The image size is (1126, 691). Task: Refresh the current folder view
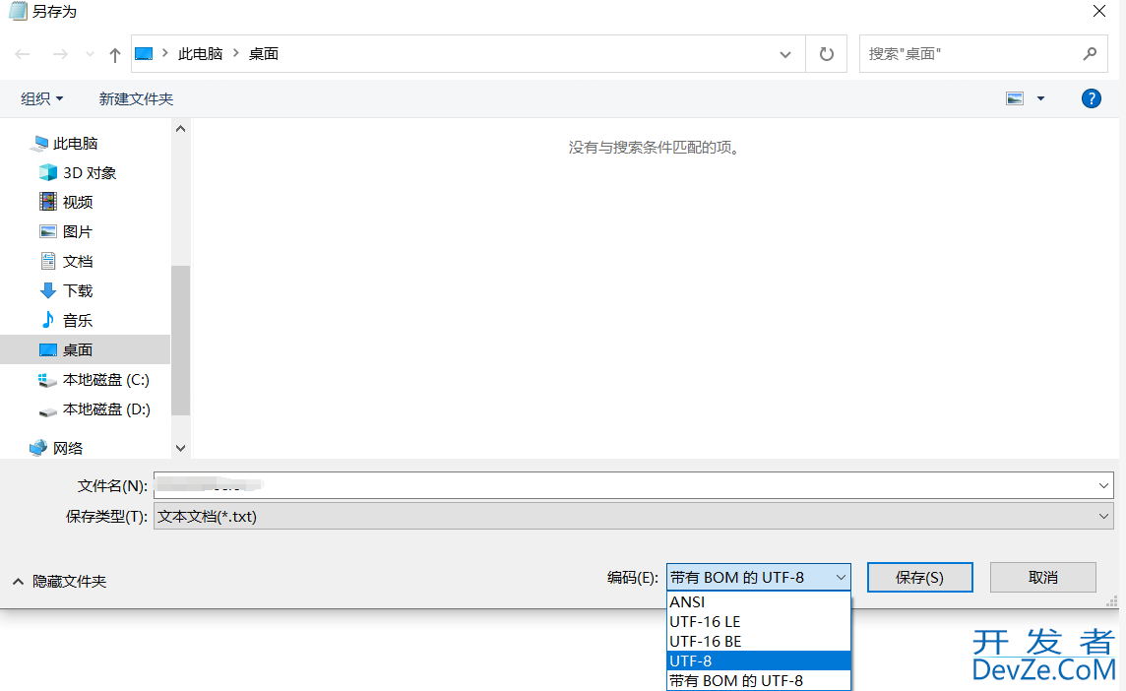(x=827, y=54)
